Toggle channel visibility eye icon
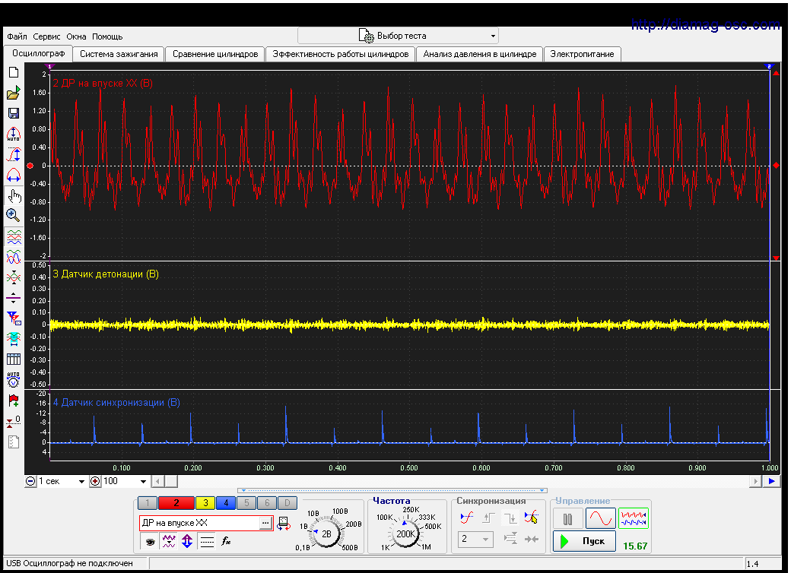791x573 pixels. point(150,542)
